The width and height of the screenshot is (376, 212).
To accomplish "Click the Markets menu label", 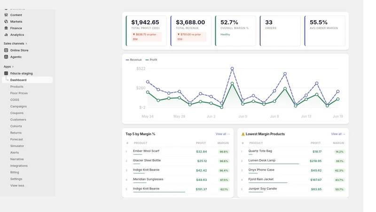I will coord(16,21).
